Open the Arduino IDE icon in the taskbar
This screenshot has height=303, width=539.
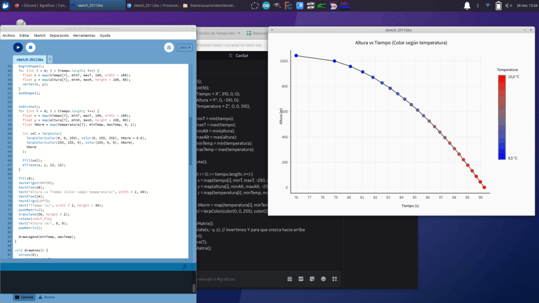click(x=266, y=6)
